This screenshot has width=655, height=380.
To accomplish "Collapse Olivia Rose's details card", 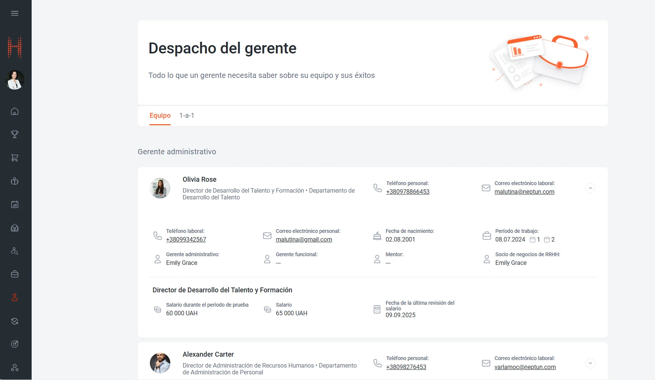I will (x=590, y=188).
